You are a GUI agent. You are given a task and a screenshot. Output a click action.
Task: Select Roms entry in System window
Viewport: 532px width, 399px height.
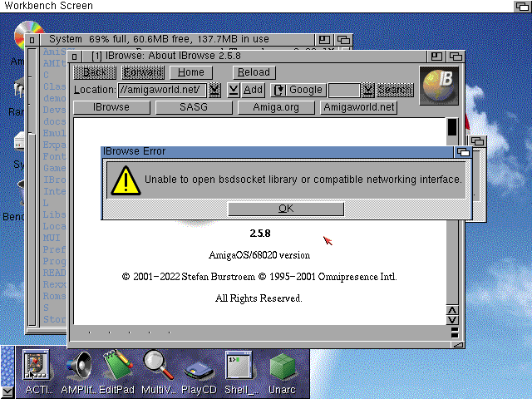(54, 296)
